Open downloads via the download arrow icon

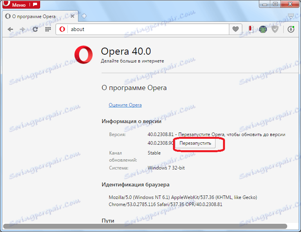(x=291, y=29)
